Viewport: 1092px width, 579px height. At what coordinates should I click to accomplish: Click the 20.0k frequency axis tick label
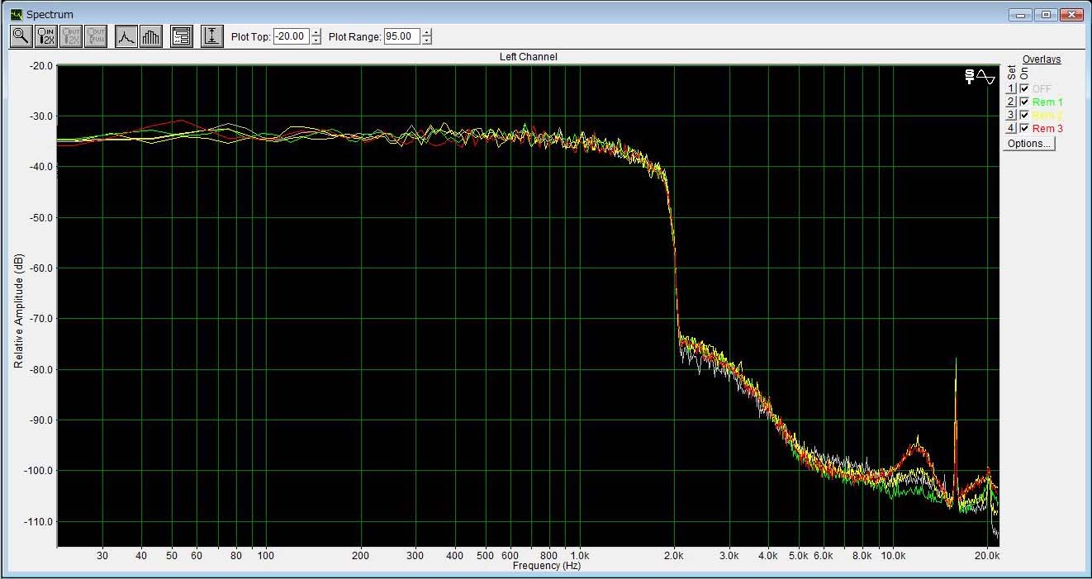(x=988, y=556)
